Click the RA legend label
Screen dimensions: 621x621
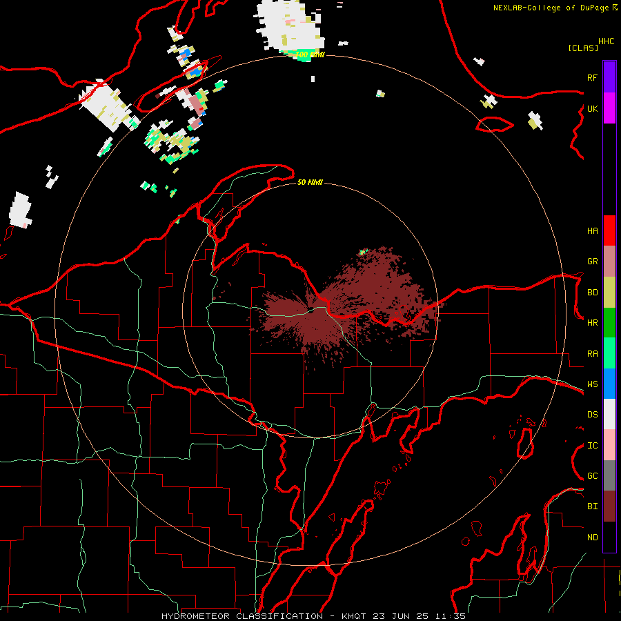pos(592,354)
